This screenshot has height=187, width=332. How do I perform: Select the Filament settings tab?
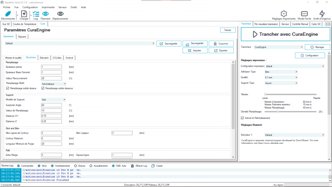tap(22, 37)
